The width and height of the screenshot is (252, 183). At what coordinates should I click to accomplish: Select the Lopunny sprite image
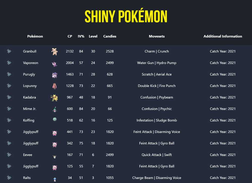55,86
